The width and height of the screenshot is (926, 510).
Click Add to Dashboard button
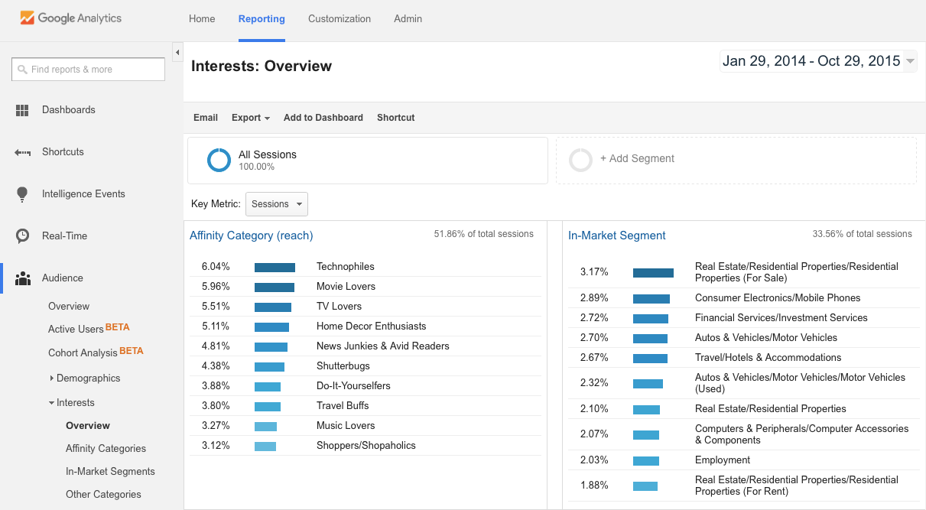tap(323, 118)
